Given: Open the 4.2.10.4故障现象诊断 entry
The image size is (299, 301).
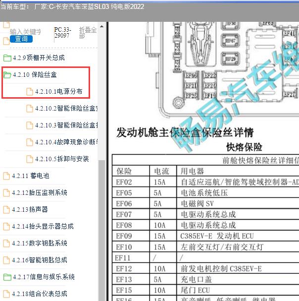Looking at the screenshot, I should coord(66,142).
